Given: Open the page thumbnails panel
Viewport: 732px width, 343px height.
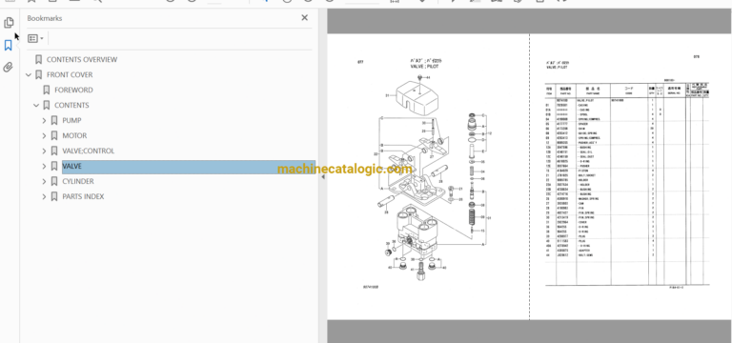Looking at the screenshot, I should [9, 23].
